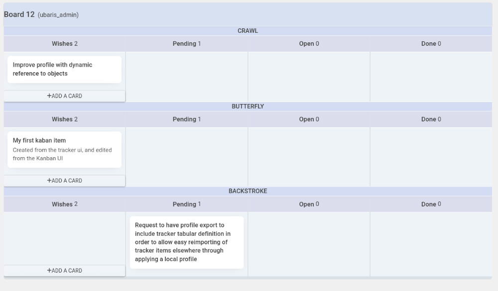The width and height of the screenshot is (498, 291).
Task: Click Add a Card in Butterfly swimlane
Action: coord(64,181)
